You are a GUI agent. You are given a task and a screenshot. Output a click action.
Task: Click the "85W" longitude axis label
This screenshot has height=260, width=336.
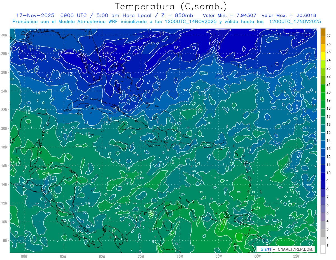63,256
